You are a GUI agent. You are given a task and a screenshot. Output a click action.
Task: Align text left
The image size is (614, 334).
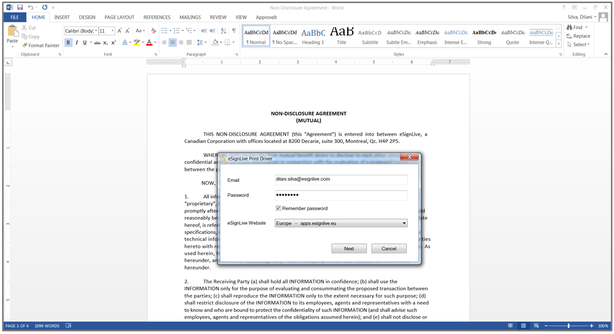coord(164,43)
